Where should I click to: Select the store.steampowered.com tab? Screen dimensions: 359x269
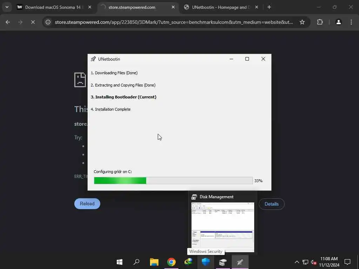pyautogui.click(x=138, y=7)
